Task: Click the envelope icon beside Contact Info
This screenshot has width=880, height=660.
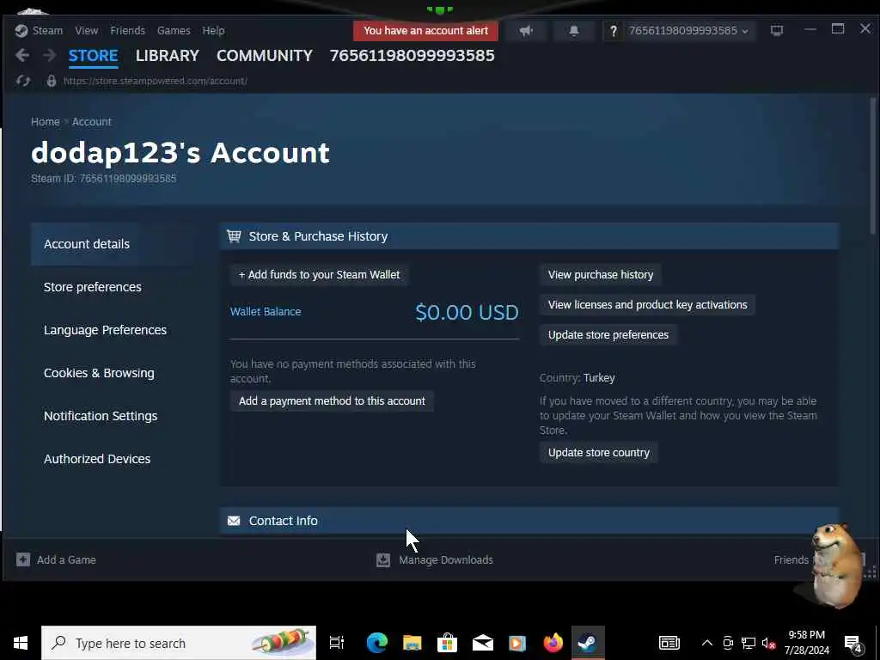Action: click(234, 521)
